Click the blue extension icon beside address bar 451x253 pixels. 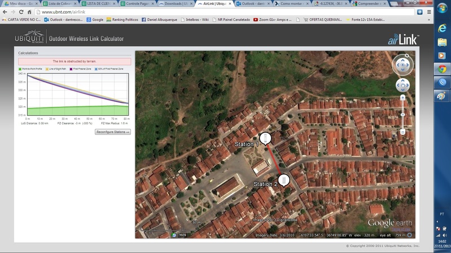pos(420,12)
